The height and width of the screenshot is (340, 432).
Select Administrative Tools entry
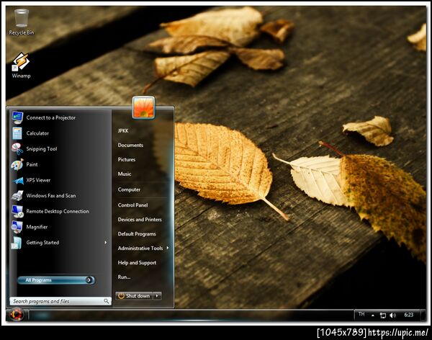click(x=140, y=249)
